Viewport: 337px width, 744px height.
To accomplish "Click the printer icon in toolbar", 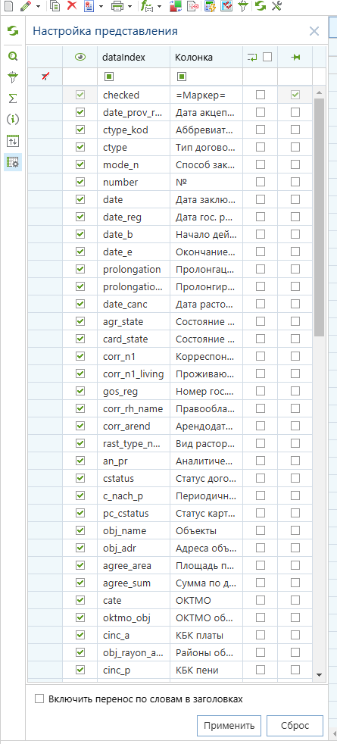I will (117, 6).
